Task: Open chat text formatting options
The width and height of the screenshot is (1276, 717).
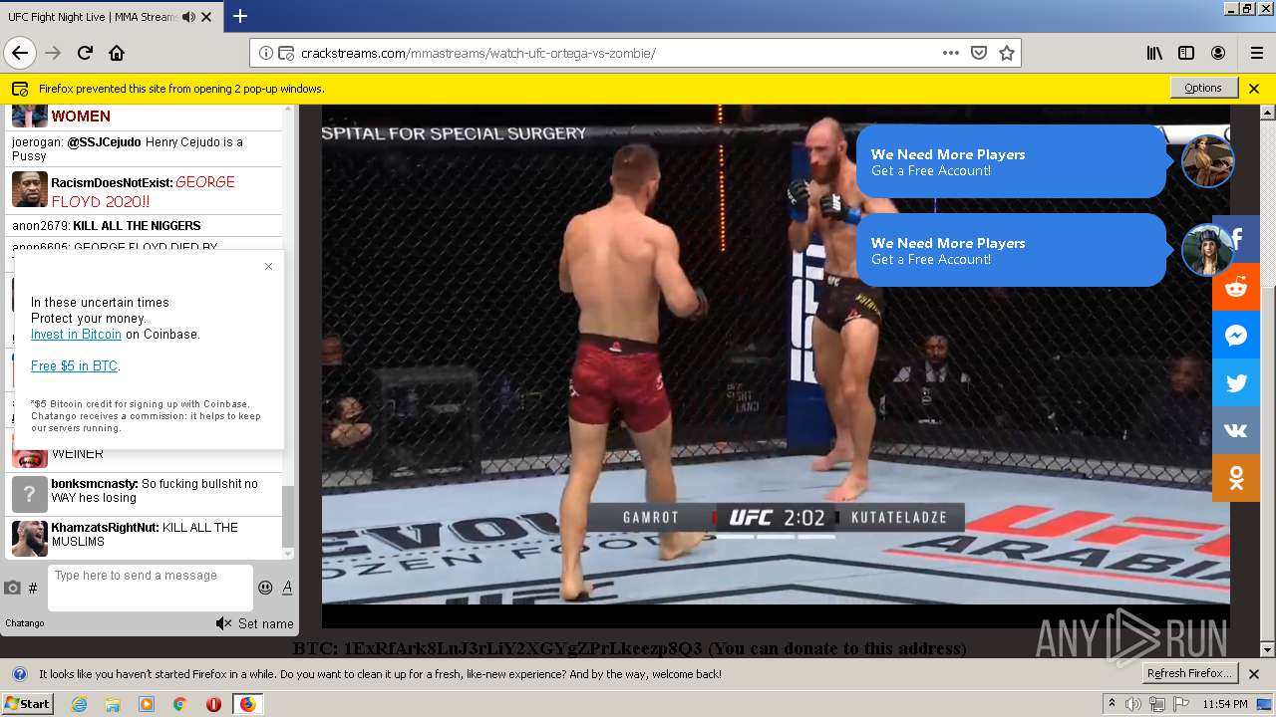Action: (x=287, y=588)
